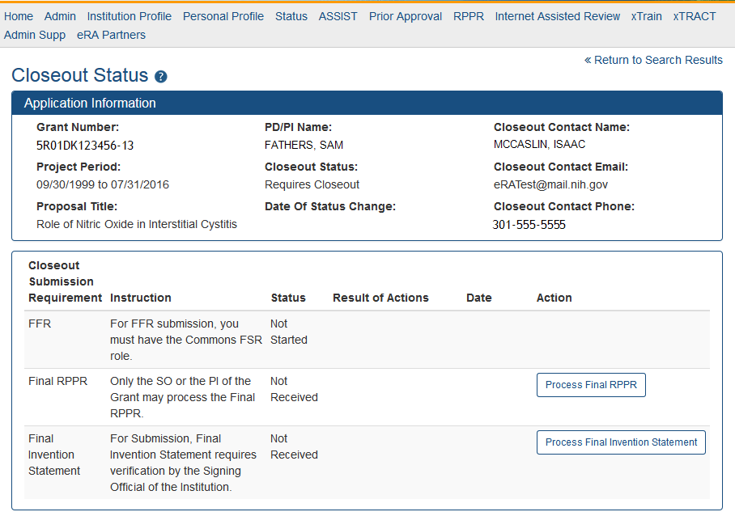Click the Closeout Status help icon

[x=160, y=77]
